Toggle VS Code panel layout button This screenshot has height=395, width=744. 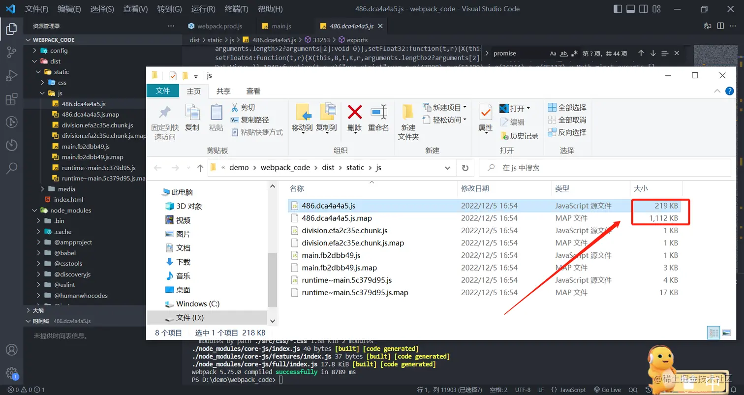coord(630,9)
